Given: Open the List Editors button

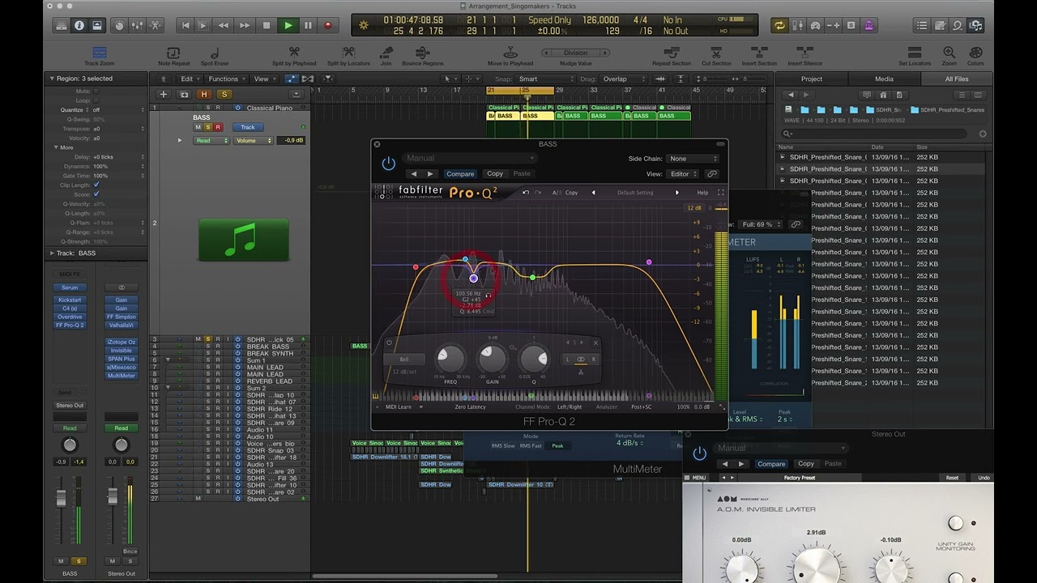Looking at the screenshot, I should [x=924, y=25].
